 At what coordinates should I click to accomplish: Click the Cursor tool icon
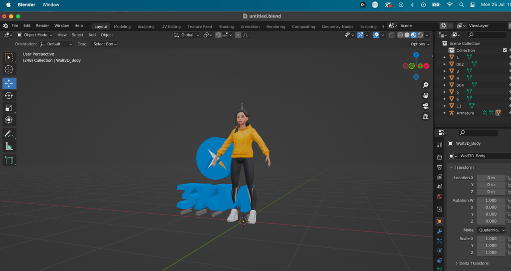coord(9,70)
